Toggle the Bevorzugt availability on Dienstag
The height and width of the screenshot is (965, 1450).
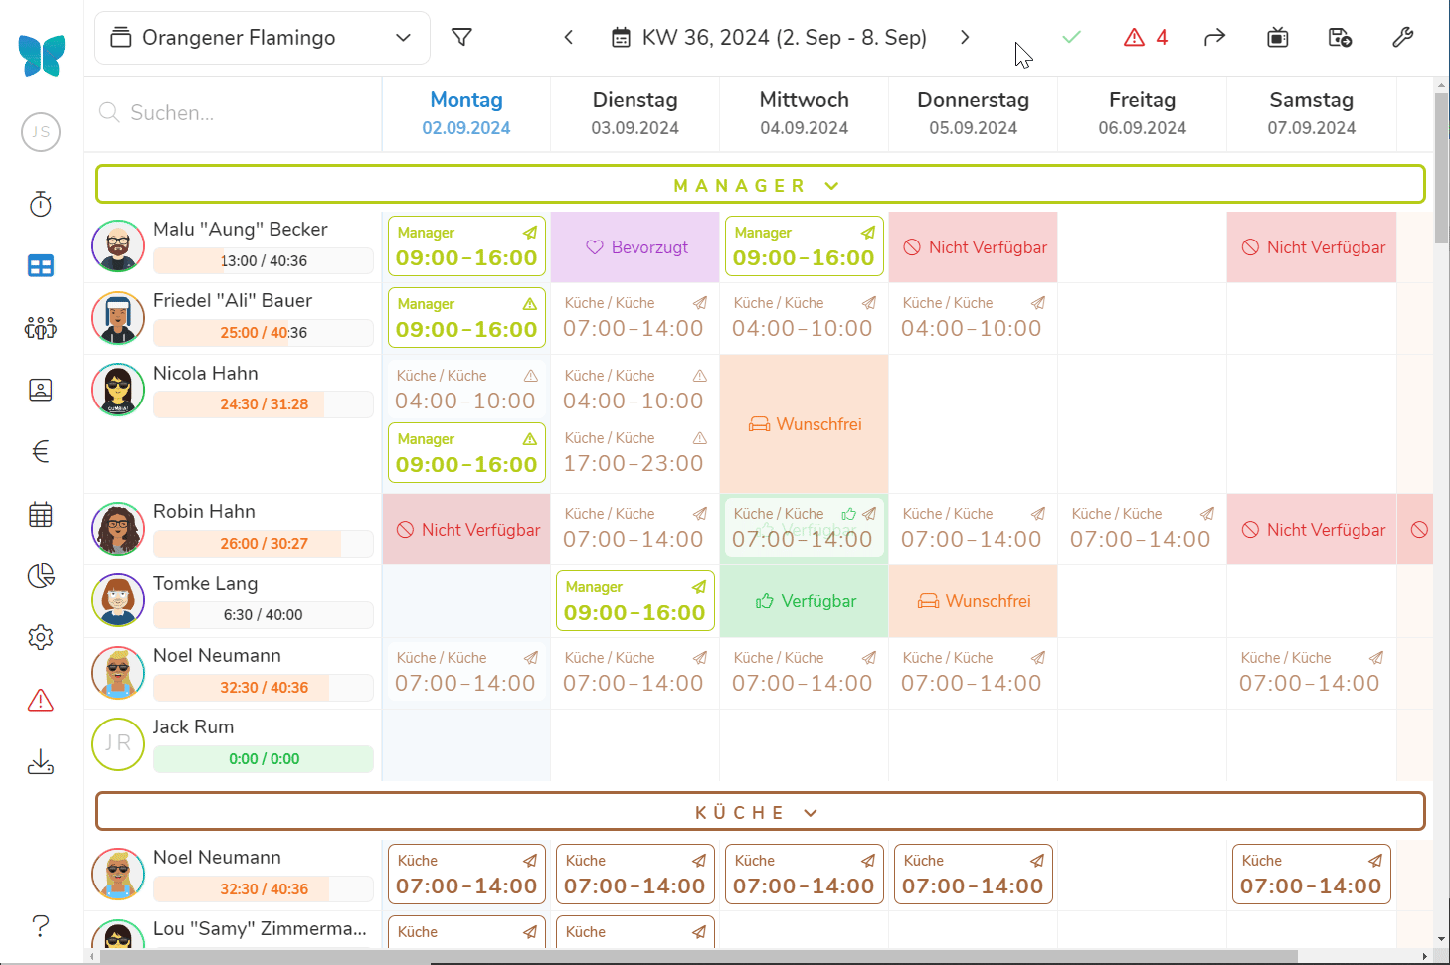[x=635, y=247]
